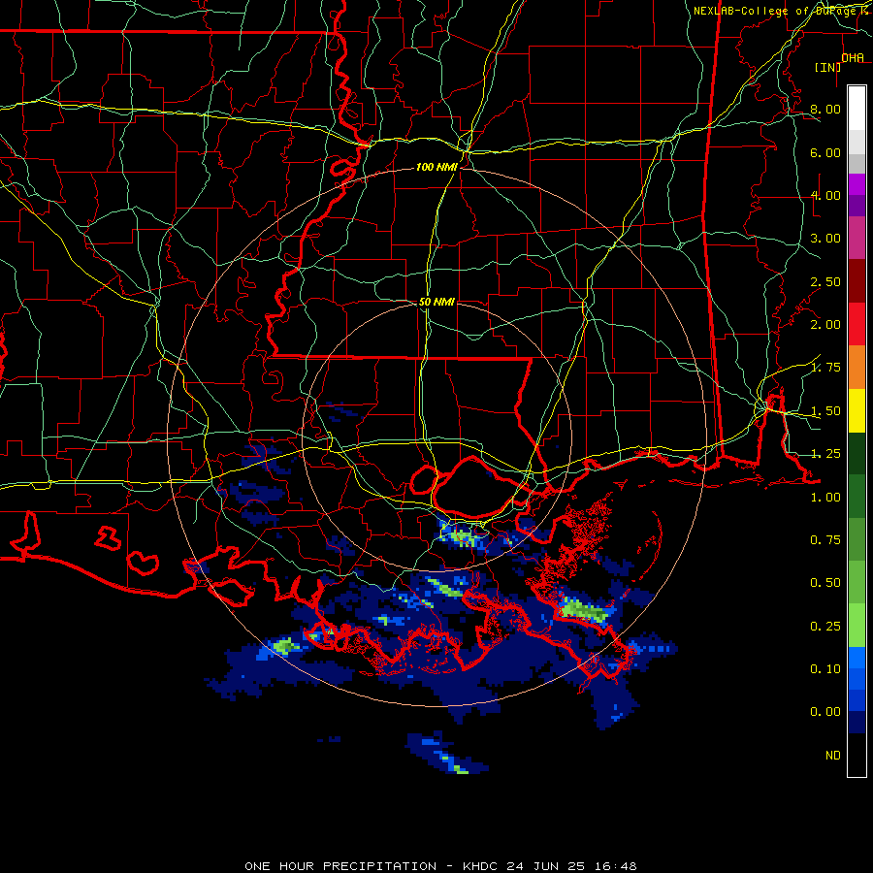Select the 1.75 legend value
Image resolution: width=873 pixels, height=873 pixels.
pos(825,368)
